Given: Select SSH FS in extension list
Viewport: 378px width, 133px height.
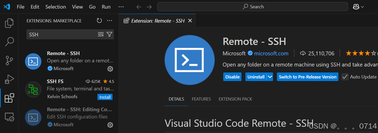Looking at the screenshot, I should click(69, 89).
